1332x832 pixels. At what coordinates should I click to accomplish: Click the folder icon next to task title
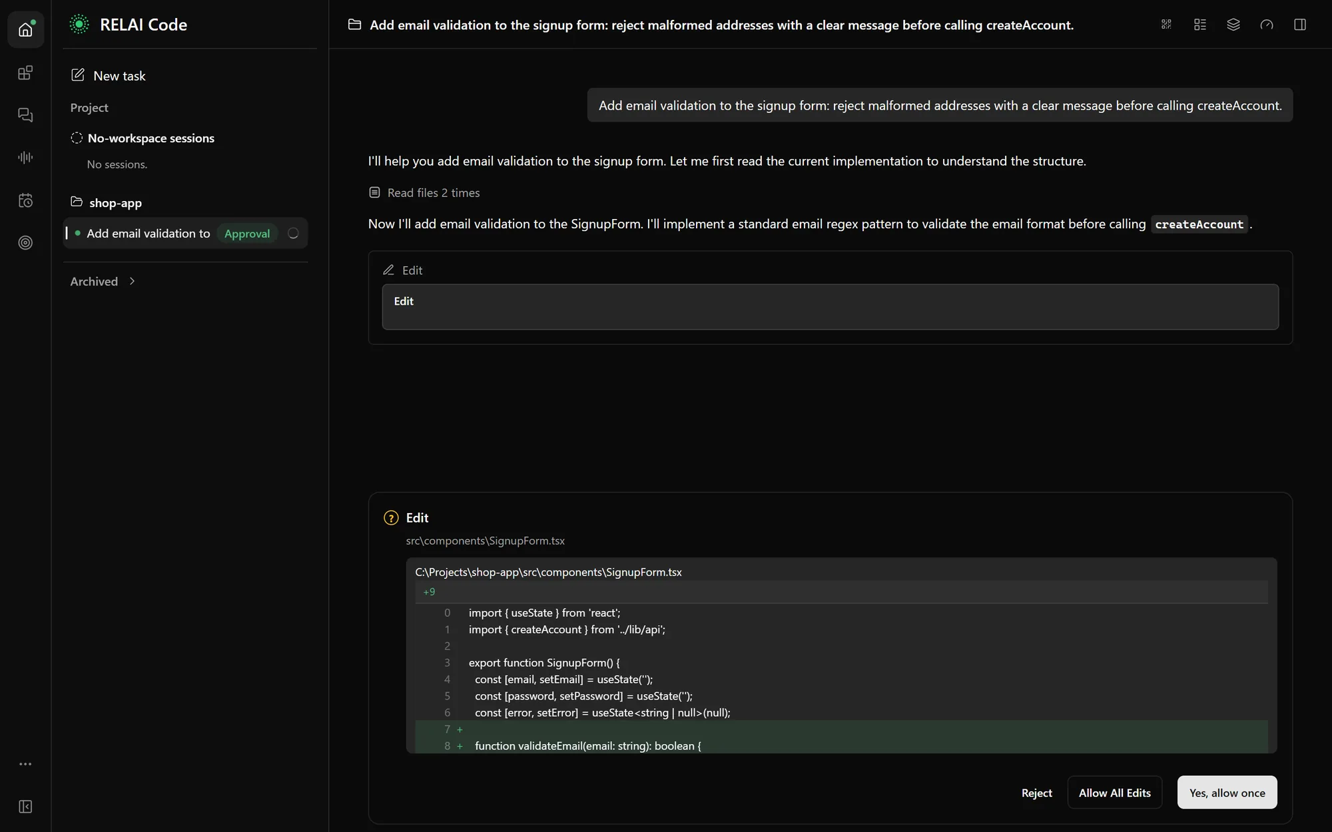point(355,25)
